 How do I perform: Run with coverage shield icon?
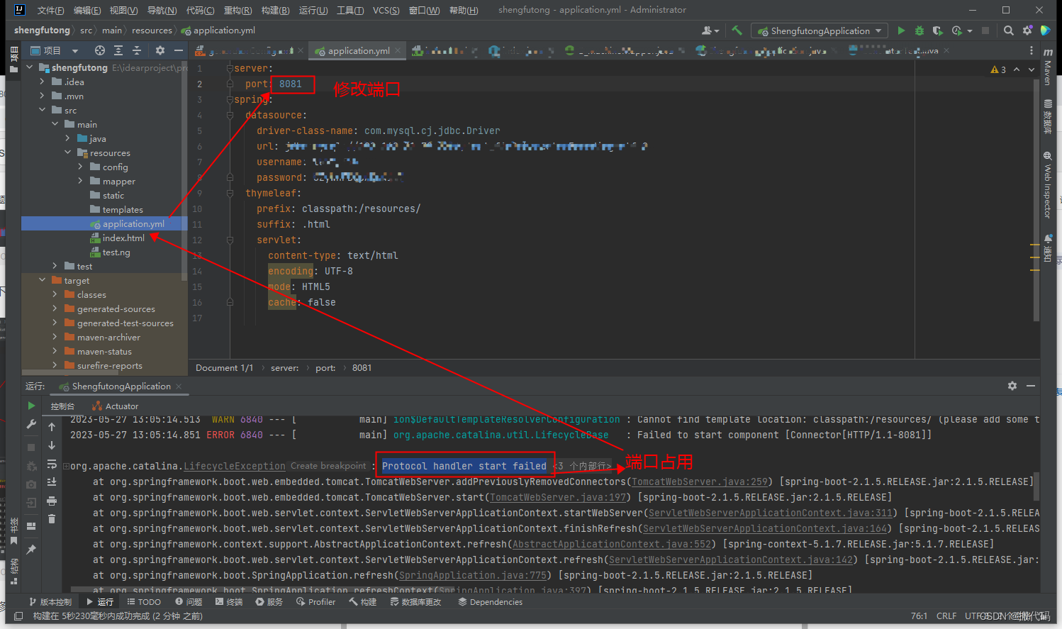click(x=937, y=30)
